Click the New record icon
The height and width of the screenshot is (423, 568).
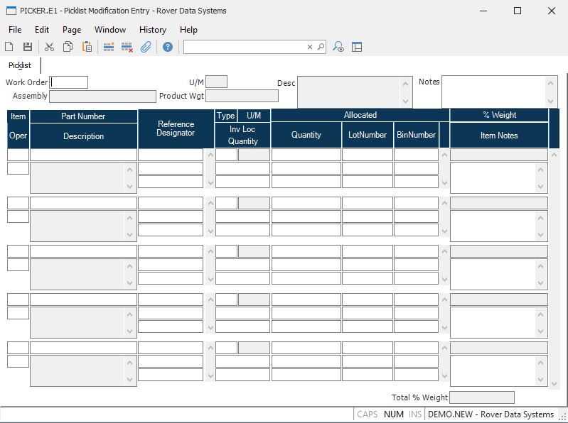9,47
